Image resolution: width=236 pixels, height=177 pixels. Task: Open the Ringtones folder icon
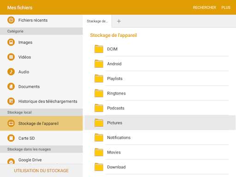pyautogui.click(x=99, y=93)
